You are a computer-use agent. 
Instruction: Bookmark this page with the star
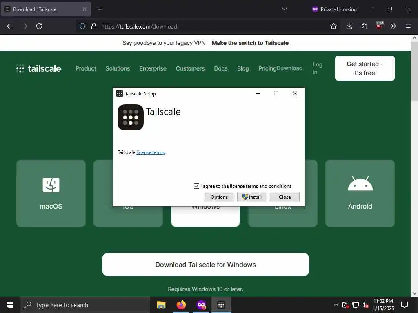[x=333, y=26]
